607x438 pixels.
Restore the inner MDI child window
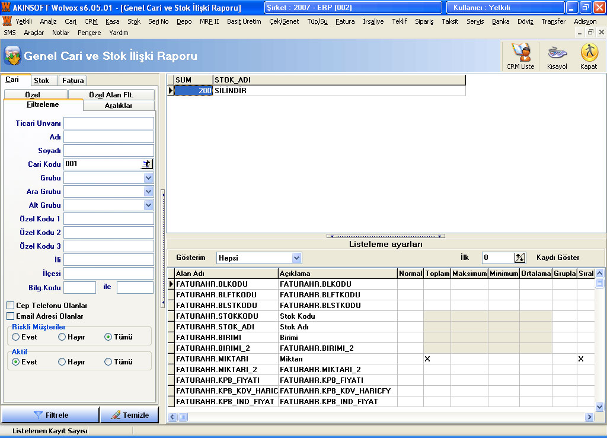click(590, 33)
